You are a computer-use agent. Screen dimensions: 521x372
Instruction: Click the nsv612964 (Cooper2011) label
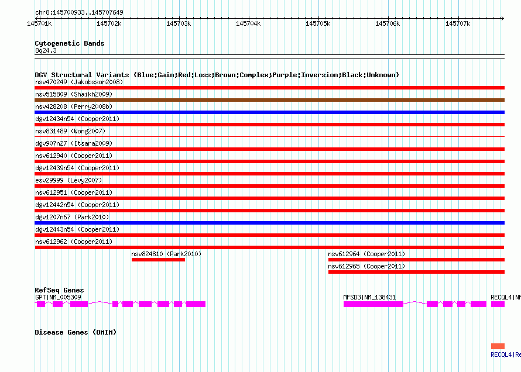click(366, 254)
